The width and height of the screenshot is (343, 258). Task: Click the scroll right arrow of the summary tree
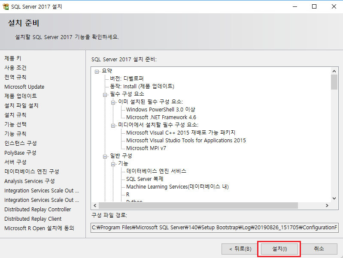click(327, 205)
